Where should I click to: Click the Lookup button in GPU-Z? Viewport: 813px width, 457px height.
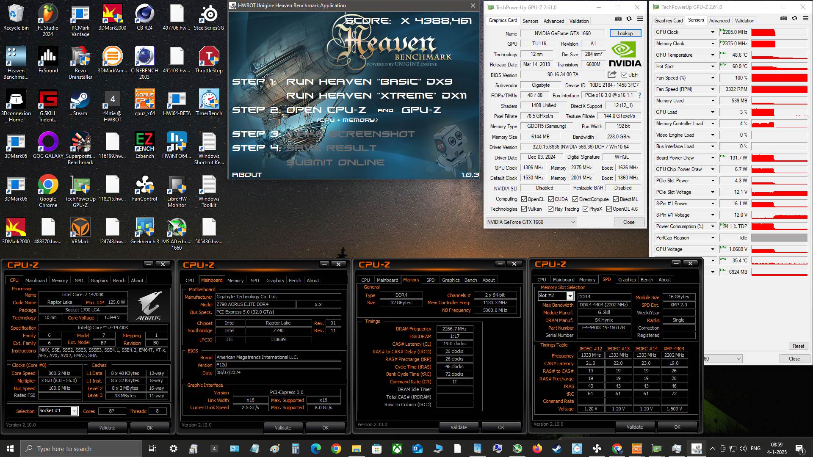[x=625, y=33]
